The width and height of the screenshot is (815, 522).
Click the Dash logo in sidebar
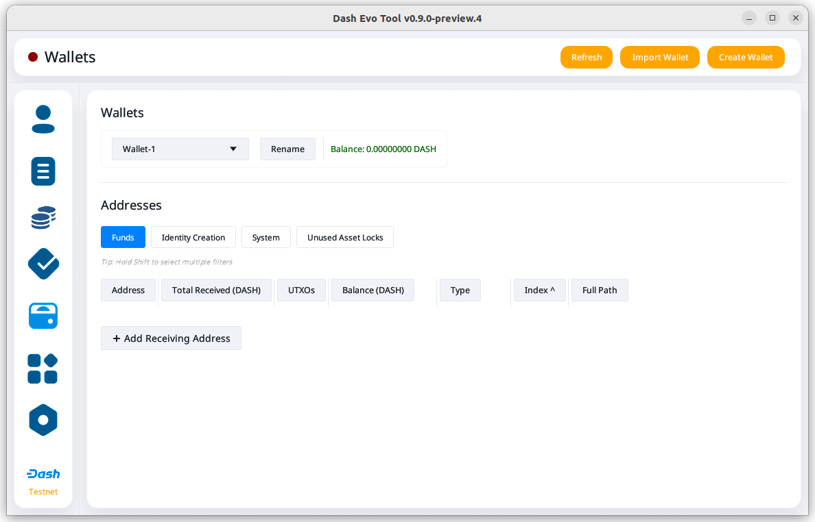coord(43,474)
